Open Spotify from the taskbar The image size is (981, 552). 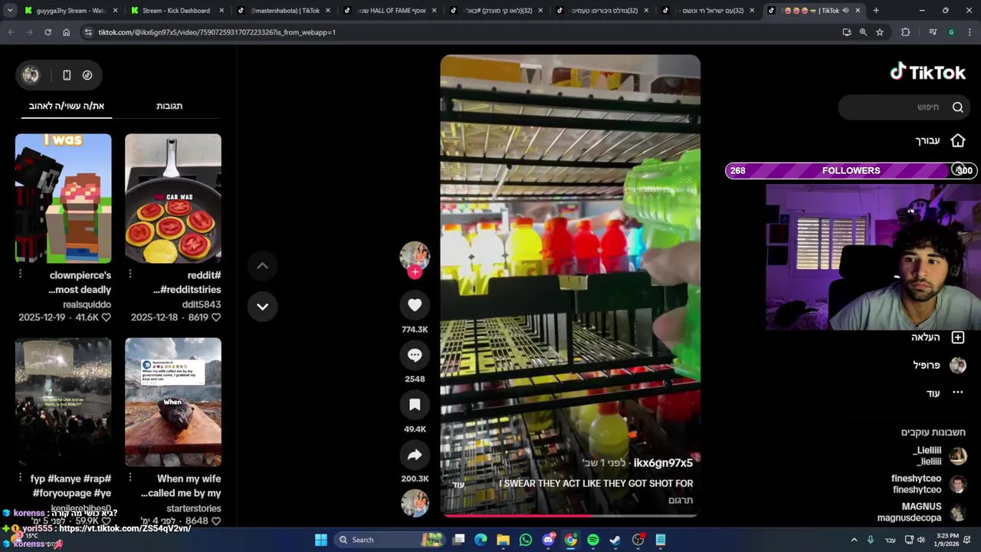[x=593, y=540]
